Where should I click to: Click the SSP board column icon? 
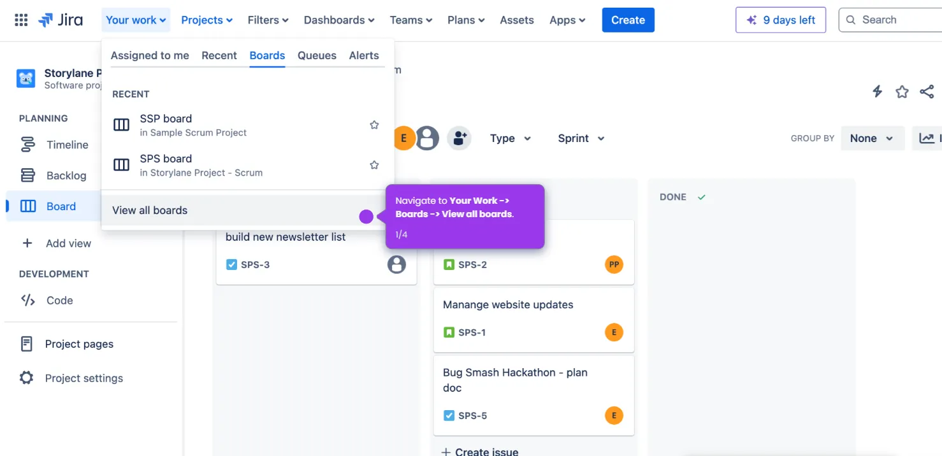click(121, 125)
